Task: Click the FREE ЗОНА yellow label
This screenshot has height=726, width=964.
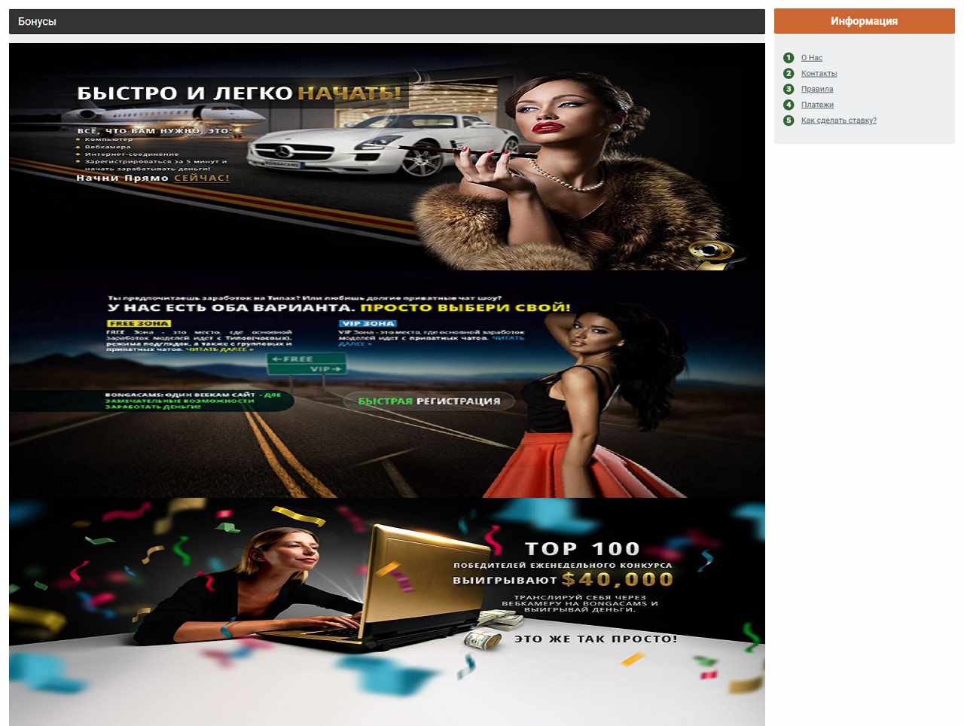Action: (x=139, y=323)
